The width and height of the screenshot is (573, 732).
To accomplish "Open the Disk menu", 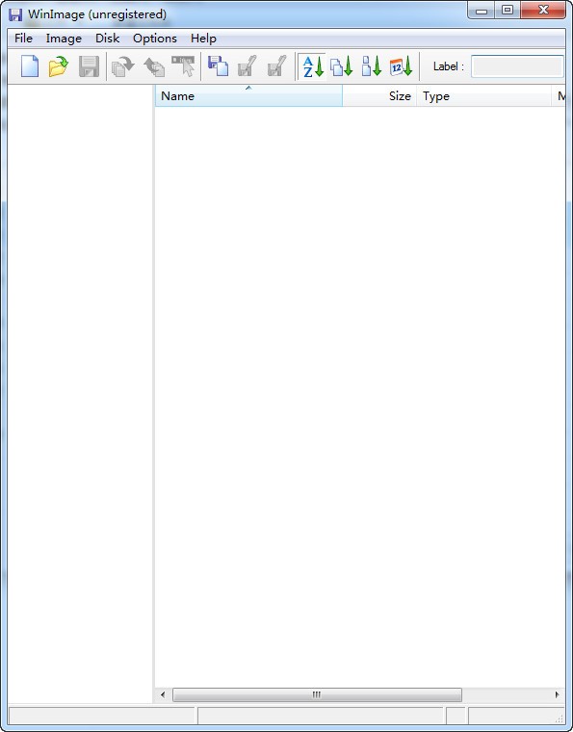I will tap(108, 39).
